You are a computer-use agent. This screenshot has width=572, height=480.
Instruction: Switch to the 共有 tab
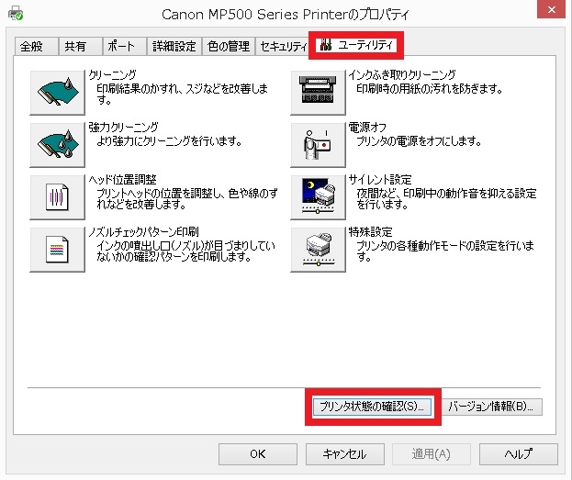pos(80,46)
